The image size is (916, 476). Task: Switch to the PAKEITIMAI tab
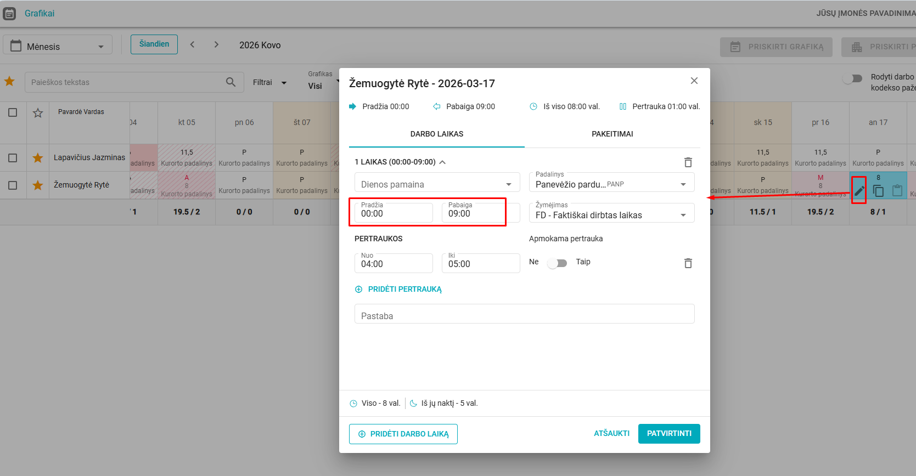[x=612, y=134]
